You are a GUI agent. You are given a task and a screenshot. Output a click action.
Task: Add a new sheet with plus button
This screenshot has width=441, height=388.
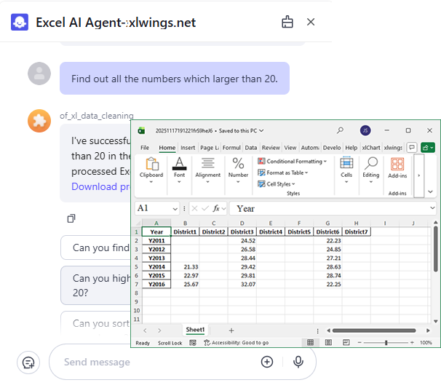point(231,330)
